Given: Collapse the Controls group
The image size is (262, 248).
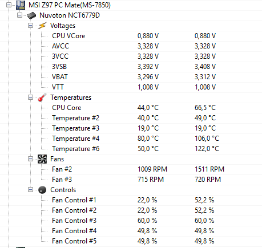Looking at the screenshot, I should [x=30, y=190].
